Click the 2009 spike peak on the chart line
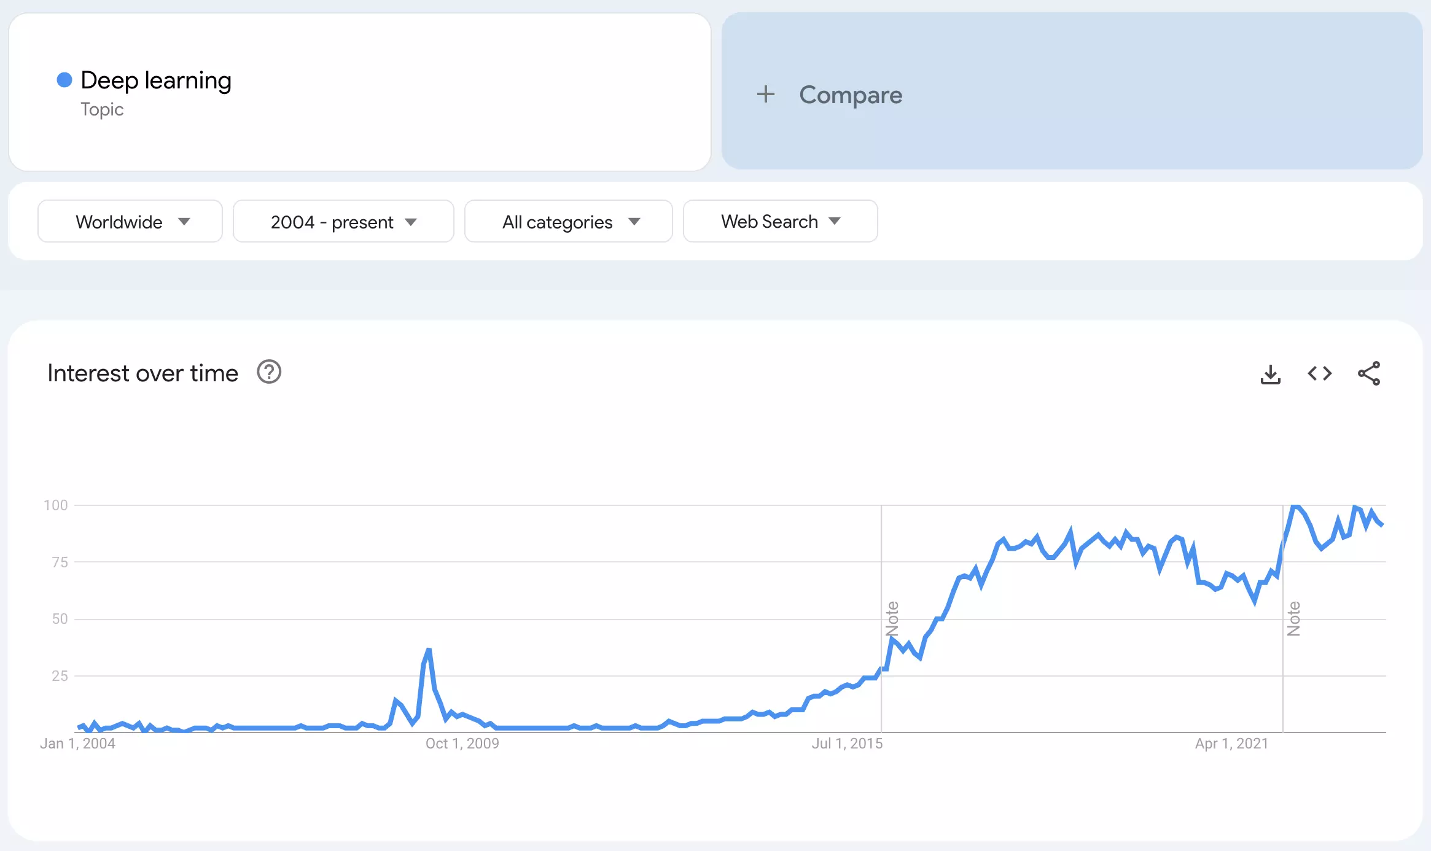The width and height of the screenshot is (1431, 851). (x=428, y=650)
